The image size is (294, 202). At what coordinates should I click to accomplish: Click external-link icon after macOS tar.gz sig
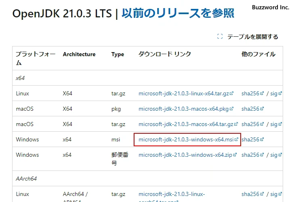[280, 124]
